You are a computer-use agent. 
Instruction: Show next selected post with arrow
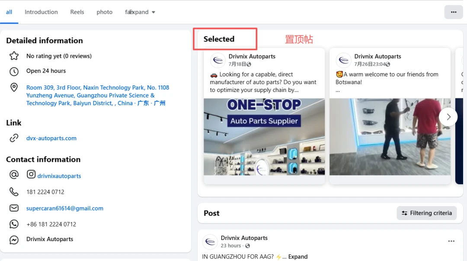[x=448, y=117]
